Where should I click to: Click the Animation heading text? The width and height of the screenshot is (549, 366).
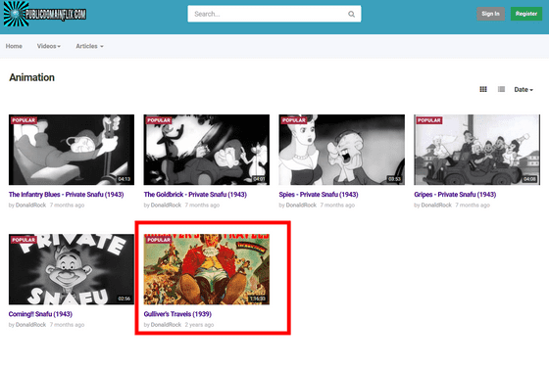click(x=31, y=77)
